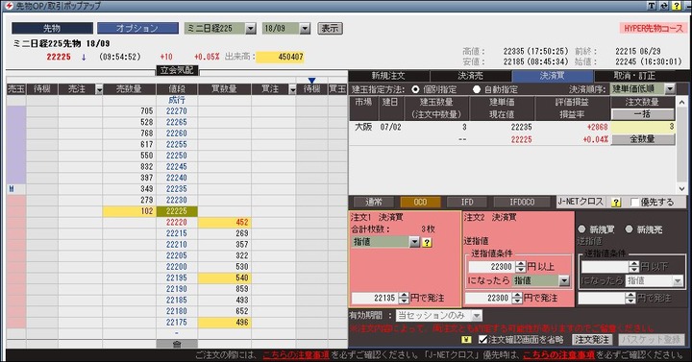The image size is (692, 362).
Task: Select 新規売 radio button
Action: [629, 229]
